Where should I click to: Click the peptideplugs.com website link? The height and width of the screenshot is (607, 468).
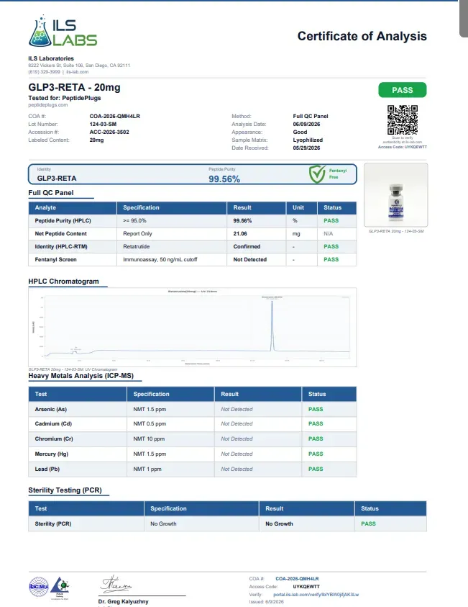[x=48, y=105]
